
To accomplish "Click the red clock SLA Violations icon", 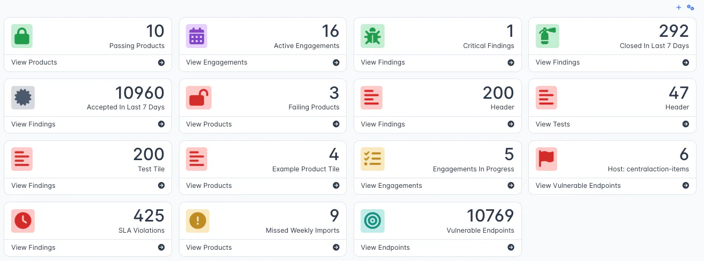I will [23, 221].
